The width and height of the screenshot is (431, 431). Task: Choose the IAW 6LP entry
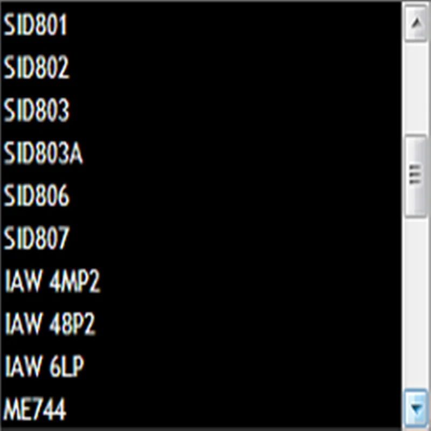click(x=44, y=366)
